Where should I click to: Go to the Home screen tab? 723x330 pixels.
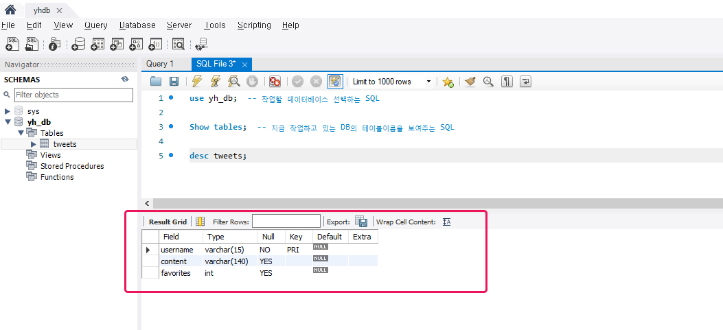click(10, 9)
